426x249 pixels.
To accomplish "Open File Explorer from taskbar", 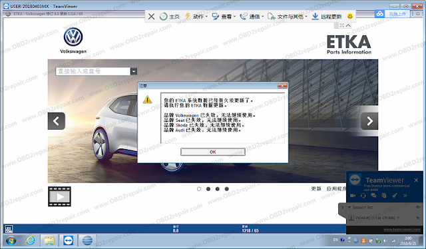I will coord(49,240).
